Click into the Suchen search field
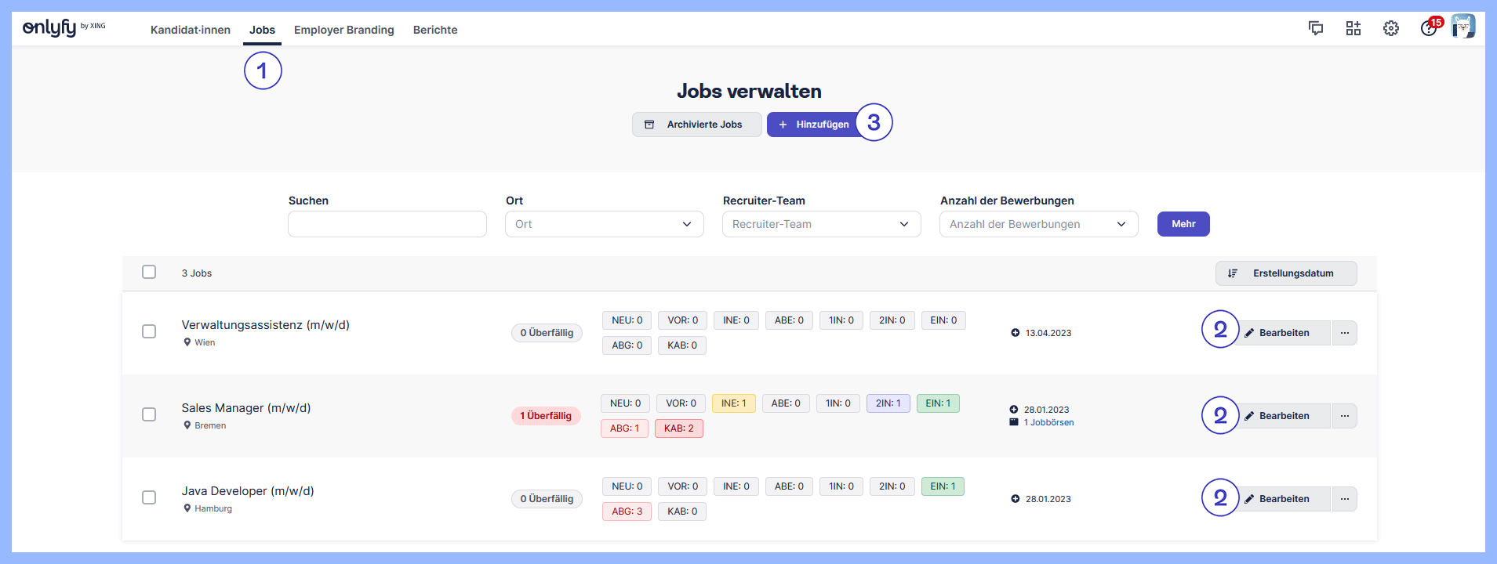1497x564 pixels. tap(387, 224)
